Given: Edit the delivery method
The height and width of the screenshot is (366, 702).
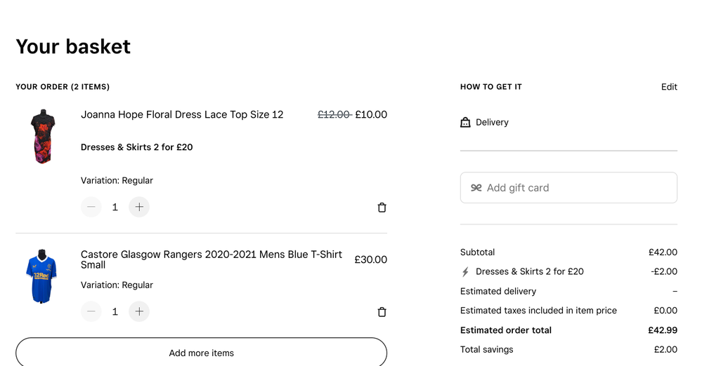Looking at the screenshot, I should [669, 87].
